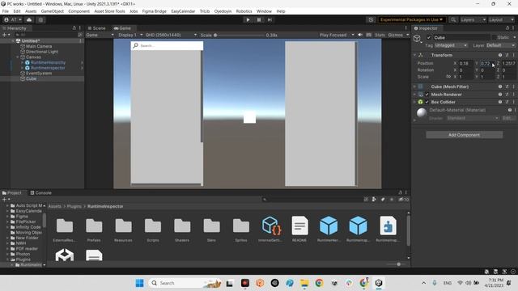Collapse the Transform component

414,55
